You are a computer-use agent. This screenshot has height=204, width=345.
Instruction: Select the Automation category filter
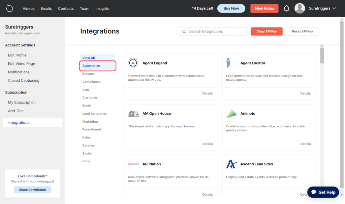click(91, 66)
